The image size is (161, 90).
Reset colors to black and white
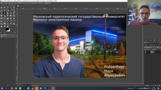[6, 31]
